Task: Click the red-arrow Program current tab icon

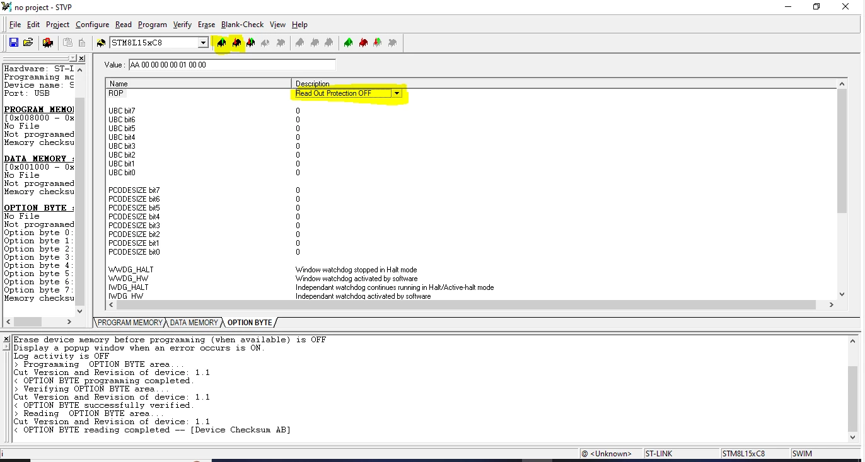Action: (x=236, y=43)
